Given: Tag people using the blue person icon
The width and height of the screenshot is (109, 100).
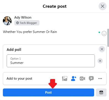Looking at the screenshot, I should [x=74, y=78].
